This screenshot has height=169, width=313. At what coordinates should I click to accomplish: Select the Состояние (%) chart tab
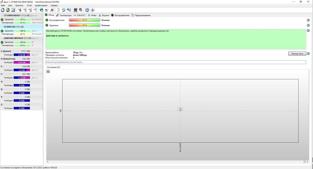53,67
